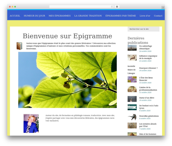Click the yellow minimize window button
The width and height of the screenshot is (172, 146).
point(12,7)
